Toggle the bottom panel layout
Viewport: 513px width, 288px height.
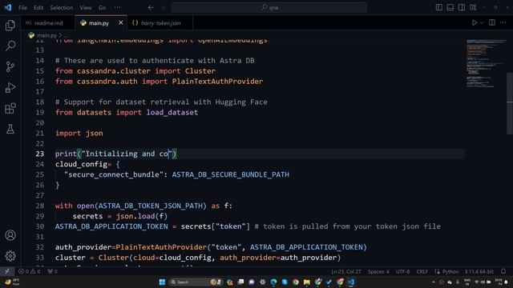[450, 7]
